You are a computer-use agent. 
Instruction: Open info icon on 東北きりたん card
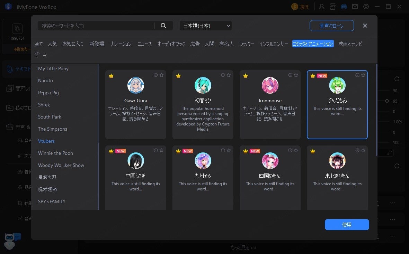point(357,150)
